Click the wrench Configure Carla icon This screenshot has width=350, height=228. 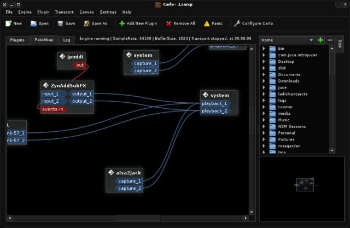tap(237, 24)
